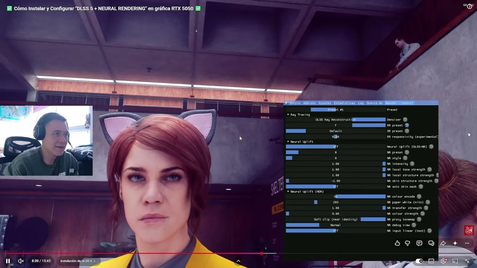The image size is (477, 268).
Task: Open the Ajustes tab
Action: (x=325, y=103)
